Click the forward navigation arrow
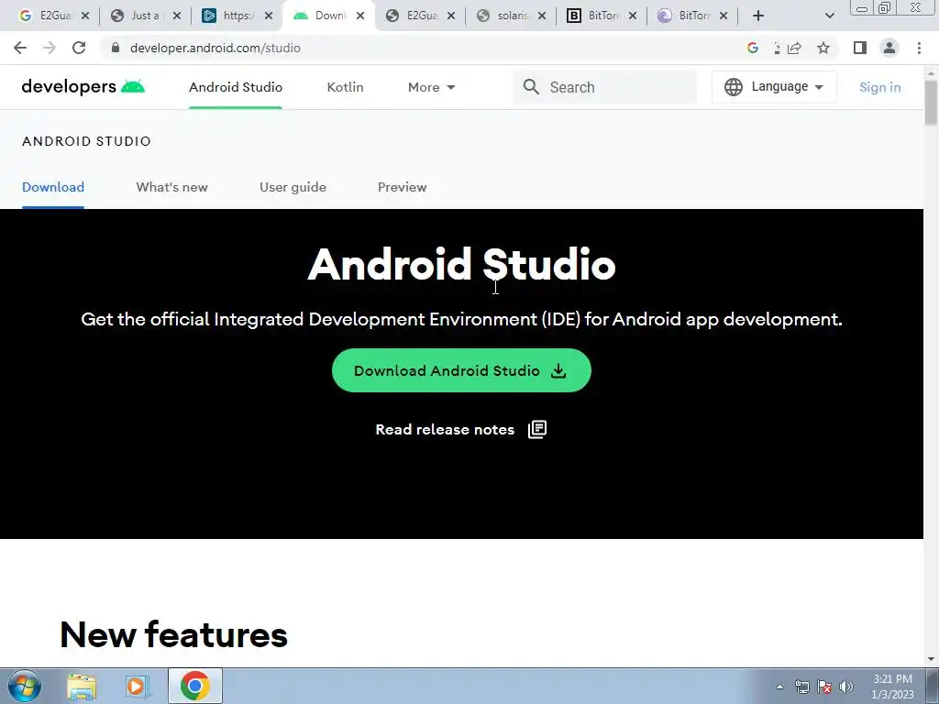The image size is (939, 704). tap(50, 48)
